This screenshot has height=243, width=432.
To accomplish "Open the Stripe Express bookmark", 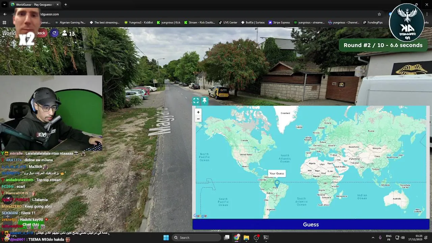I will (x=279, y=23).
